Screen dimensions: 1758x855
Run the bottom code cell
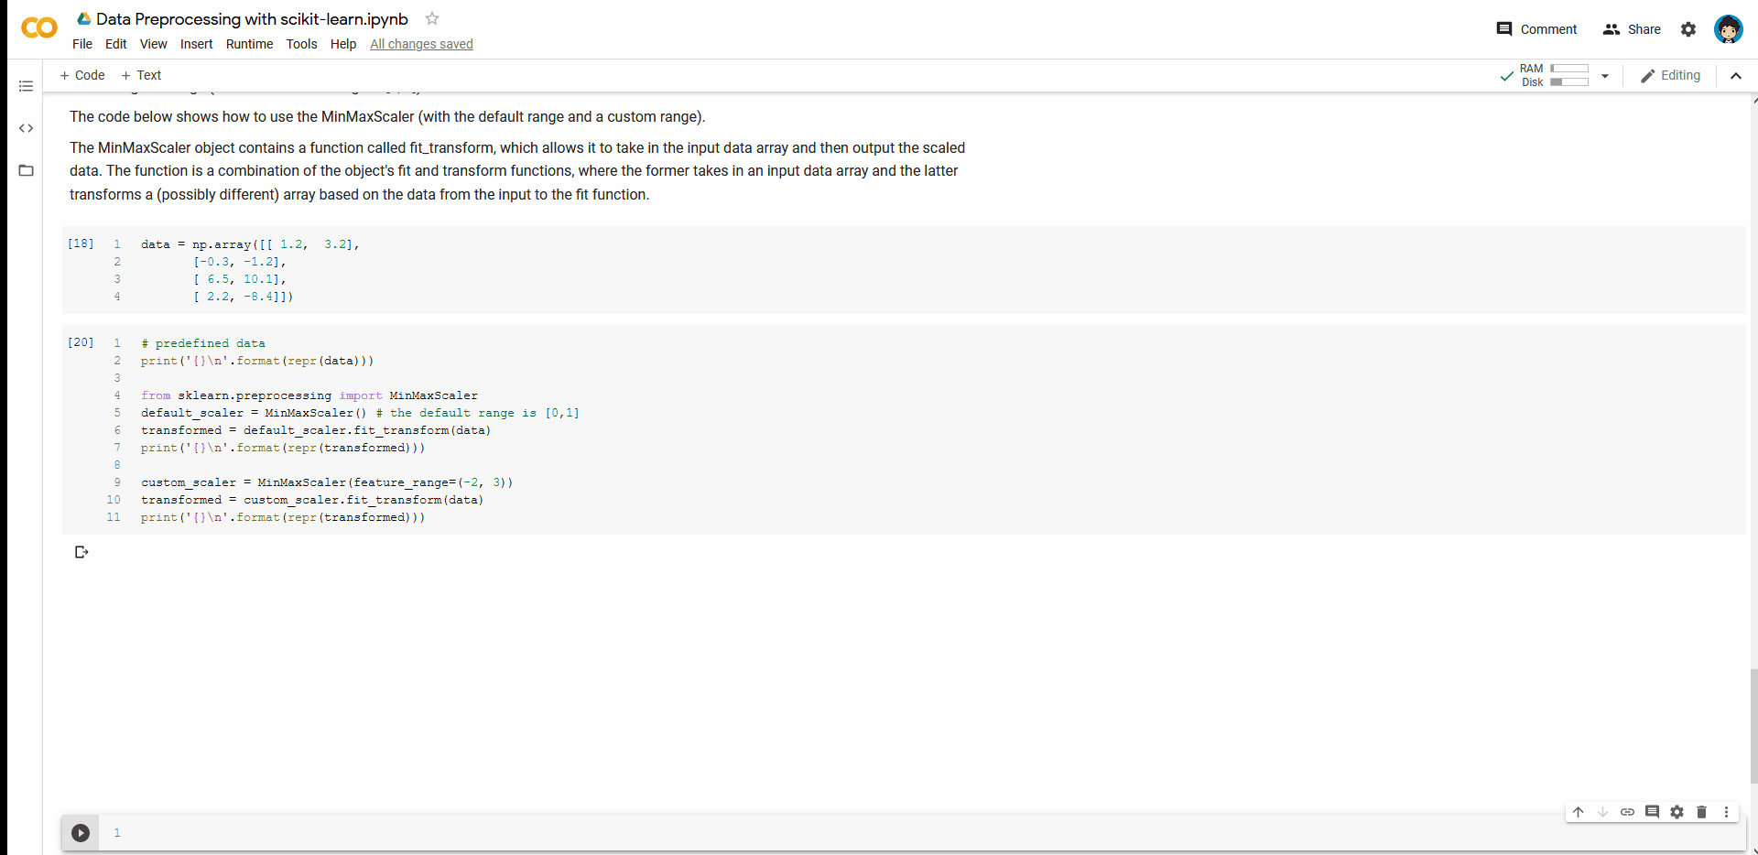pyautogui.click(x=81, y=833)
